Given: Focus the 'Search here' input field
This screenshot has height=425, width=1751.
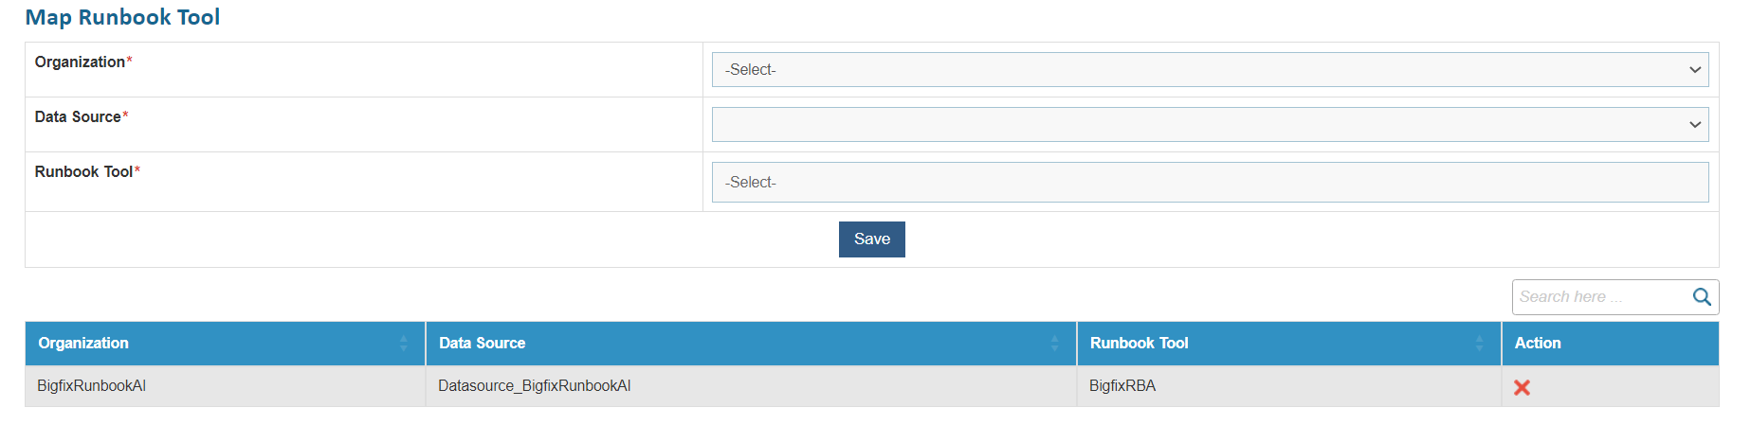Looking at the screenshot, I should [1600, 297].
